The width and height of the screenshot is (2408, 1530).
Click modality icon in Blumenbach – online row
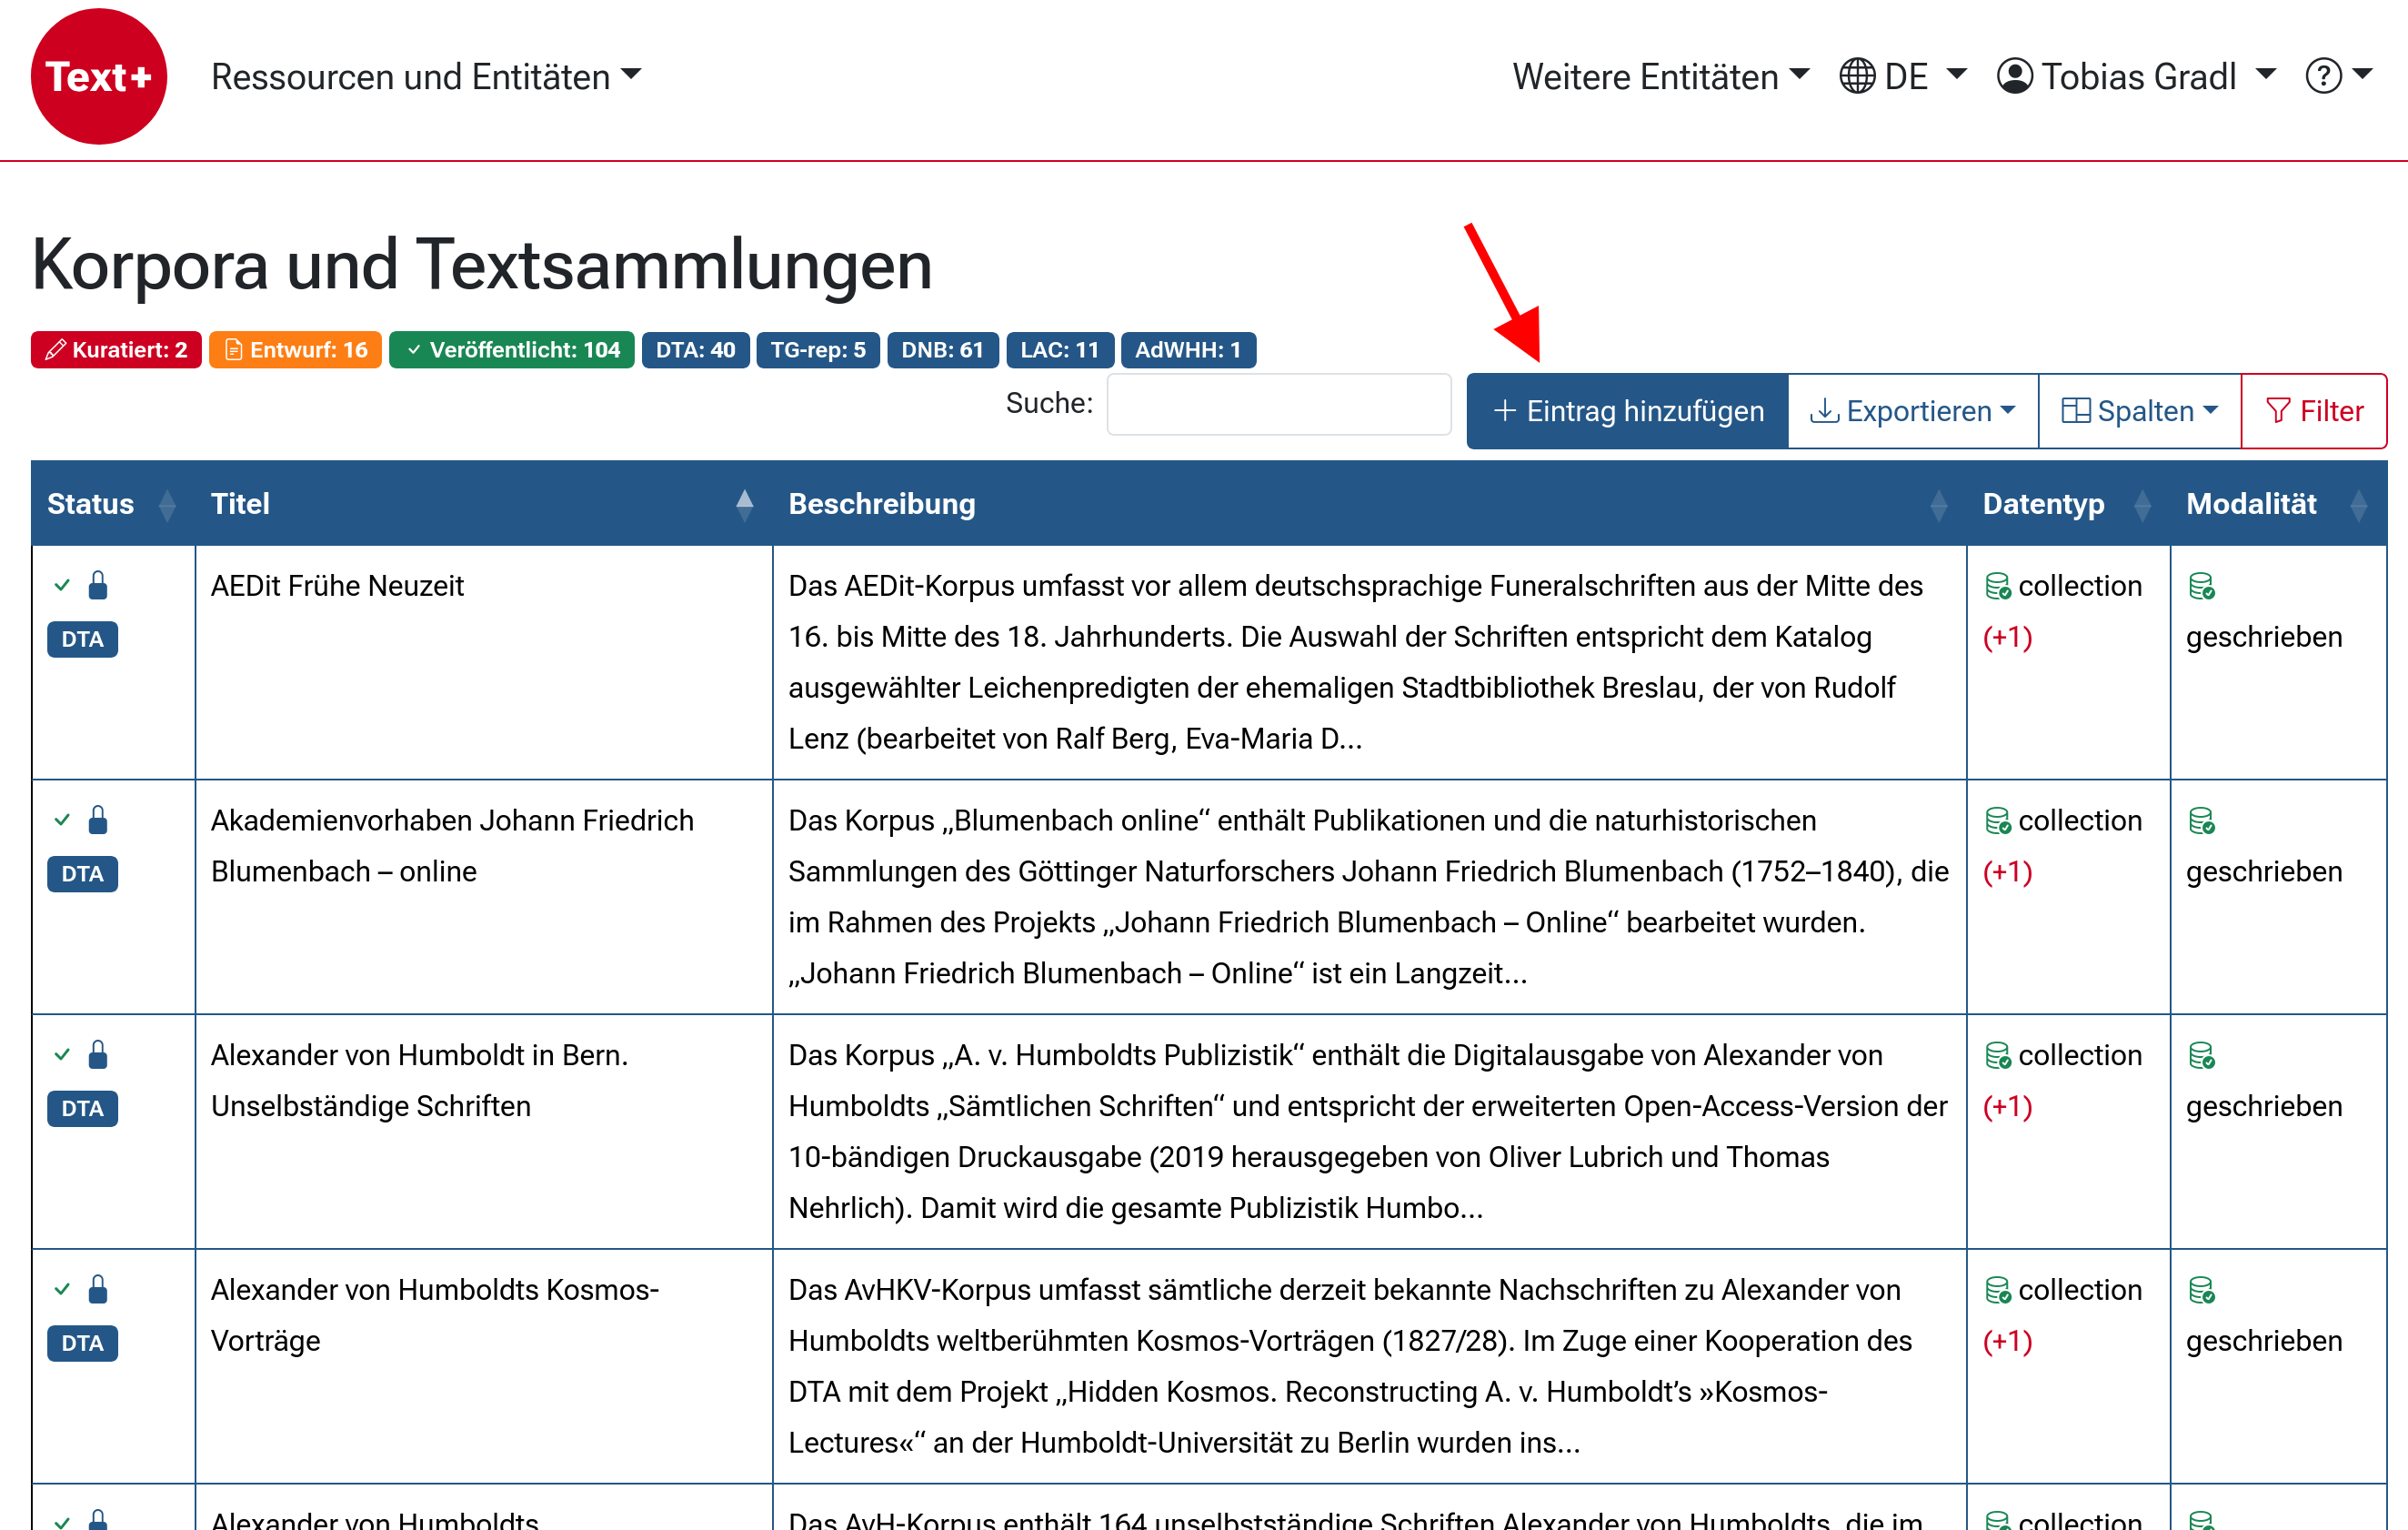click(x=2201, y=821)
